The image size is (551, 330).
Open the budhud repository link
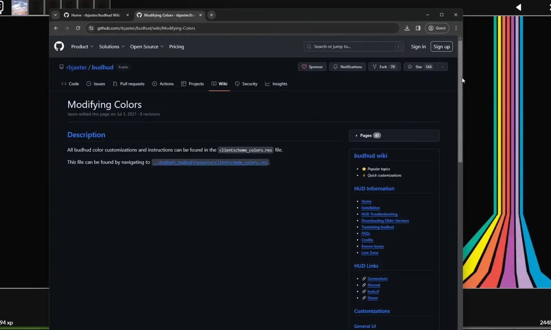point(103,67)
